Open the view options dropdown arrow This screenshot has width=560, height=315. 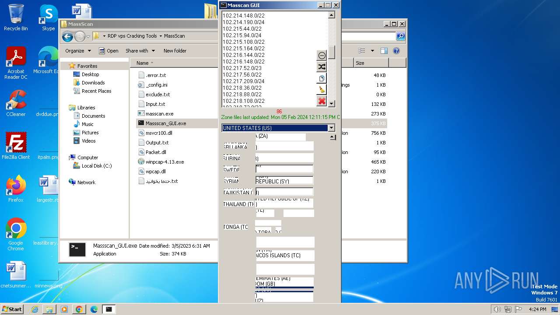(x=372, y=51)
